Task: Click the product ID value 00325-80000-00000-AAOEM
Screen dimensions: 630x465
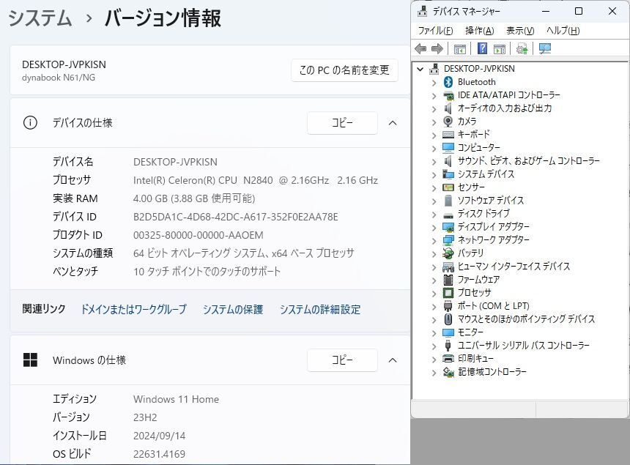Action: [x=198, y=235]
